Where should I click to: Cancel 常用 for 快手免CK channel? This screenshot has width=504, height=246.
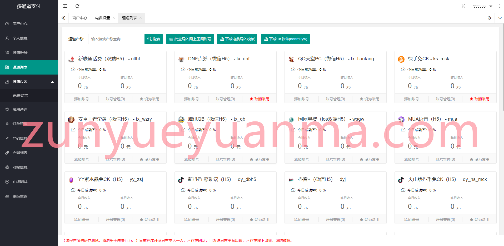[480, 99]
